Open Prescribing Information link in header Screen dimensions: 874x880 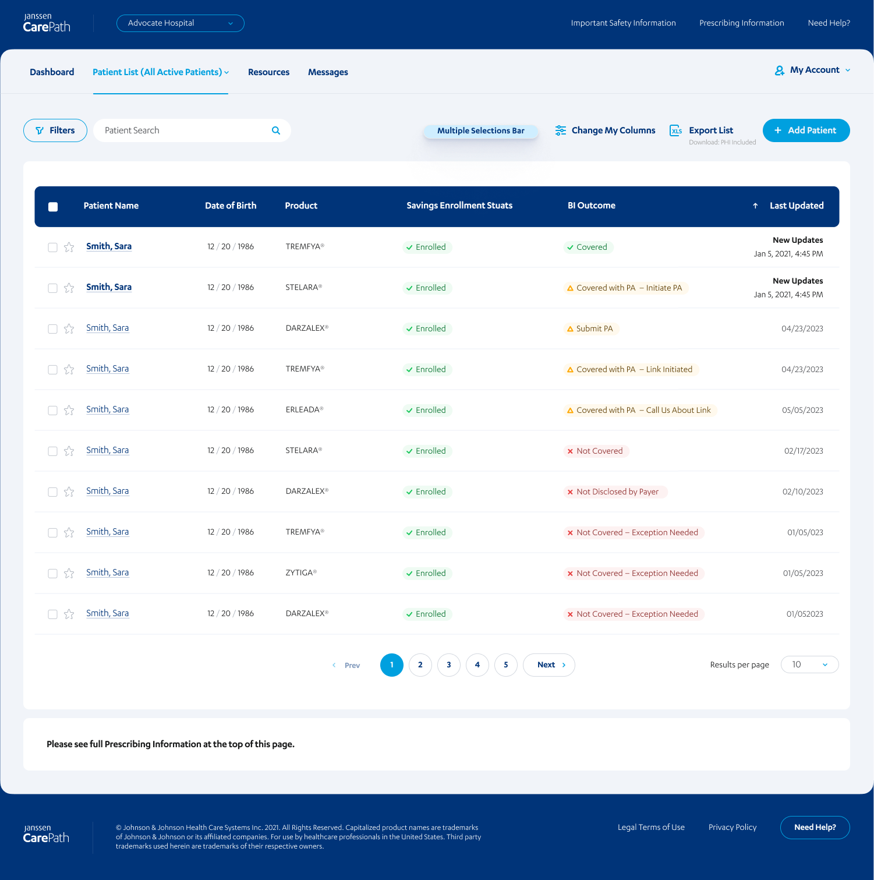pos(741,23)
